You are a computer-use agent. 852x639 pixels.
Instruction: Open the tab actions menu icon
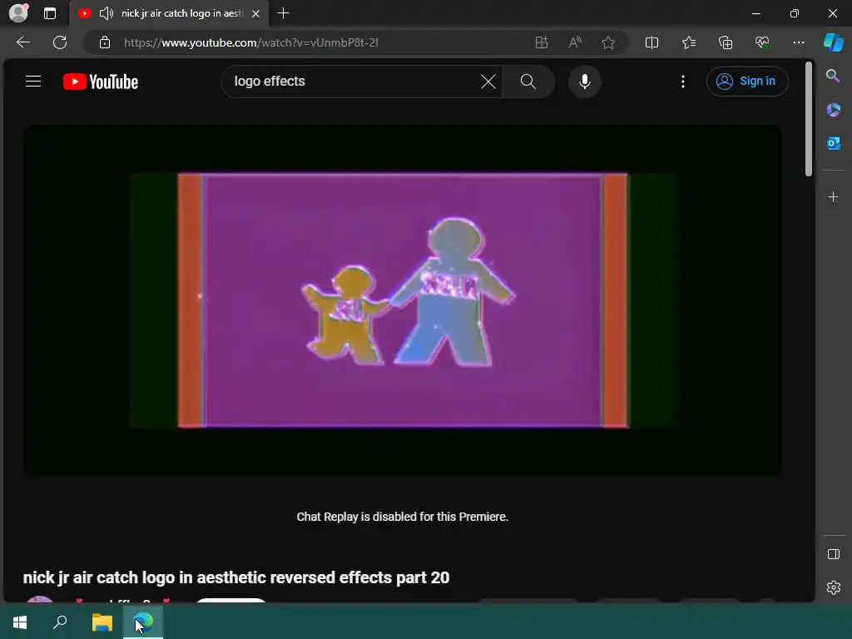pyautogui.click(x=50, y=13)
